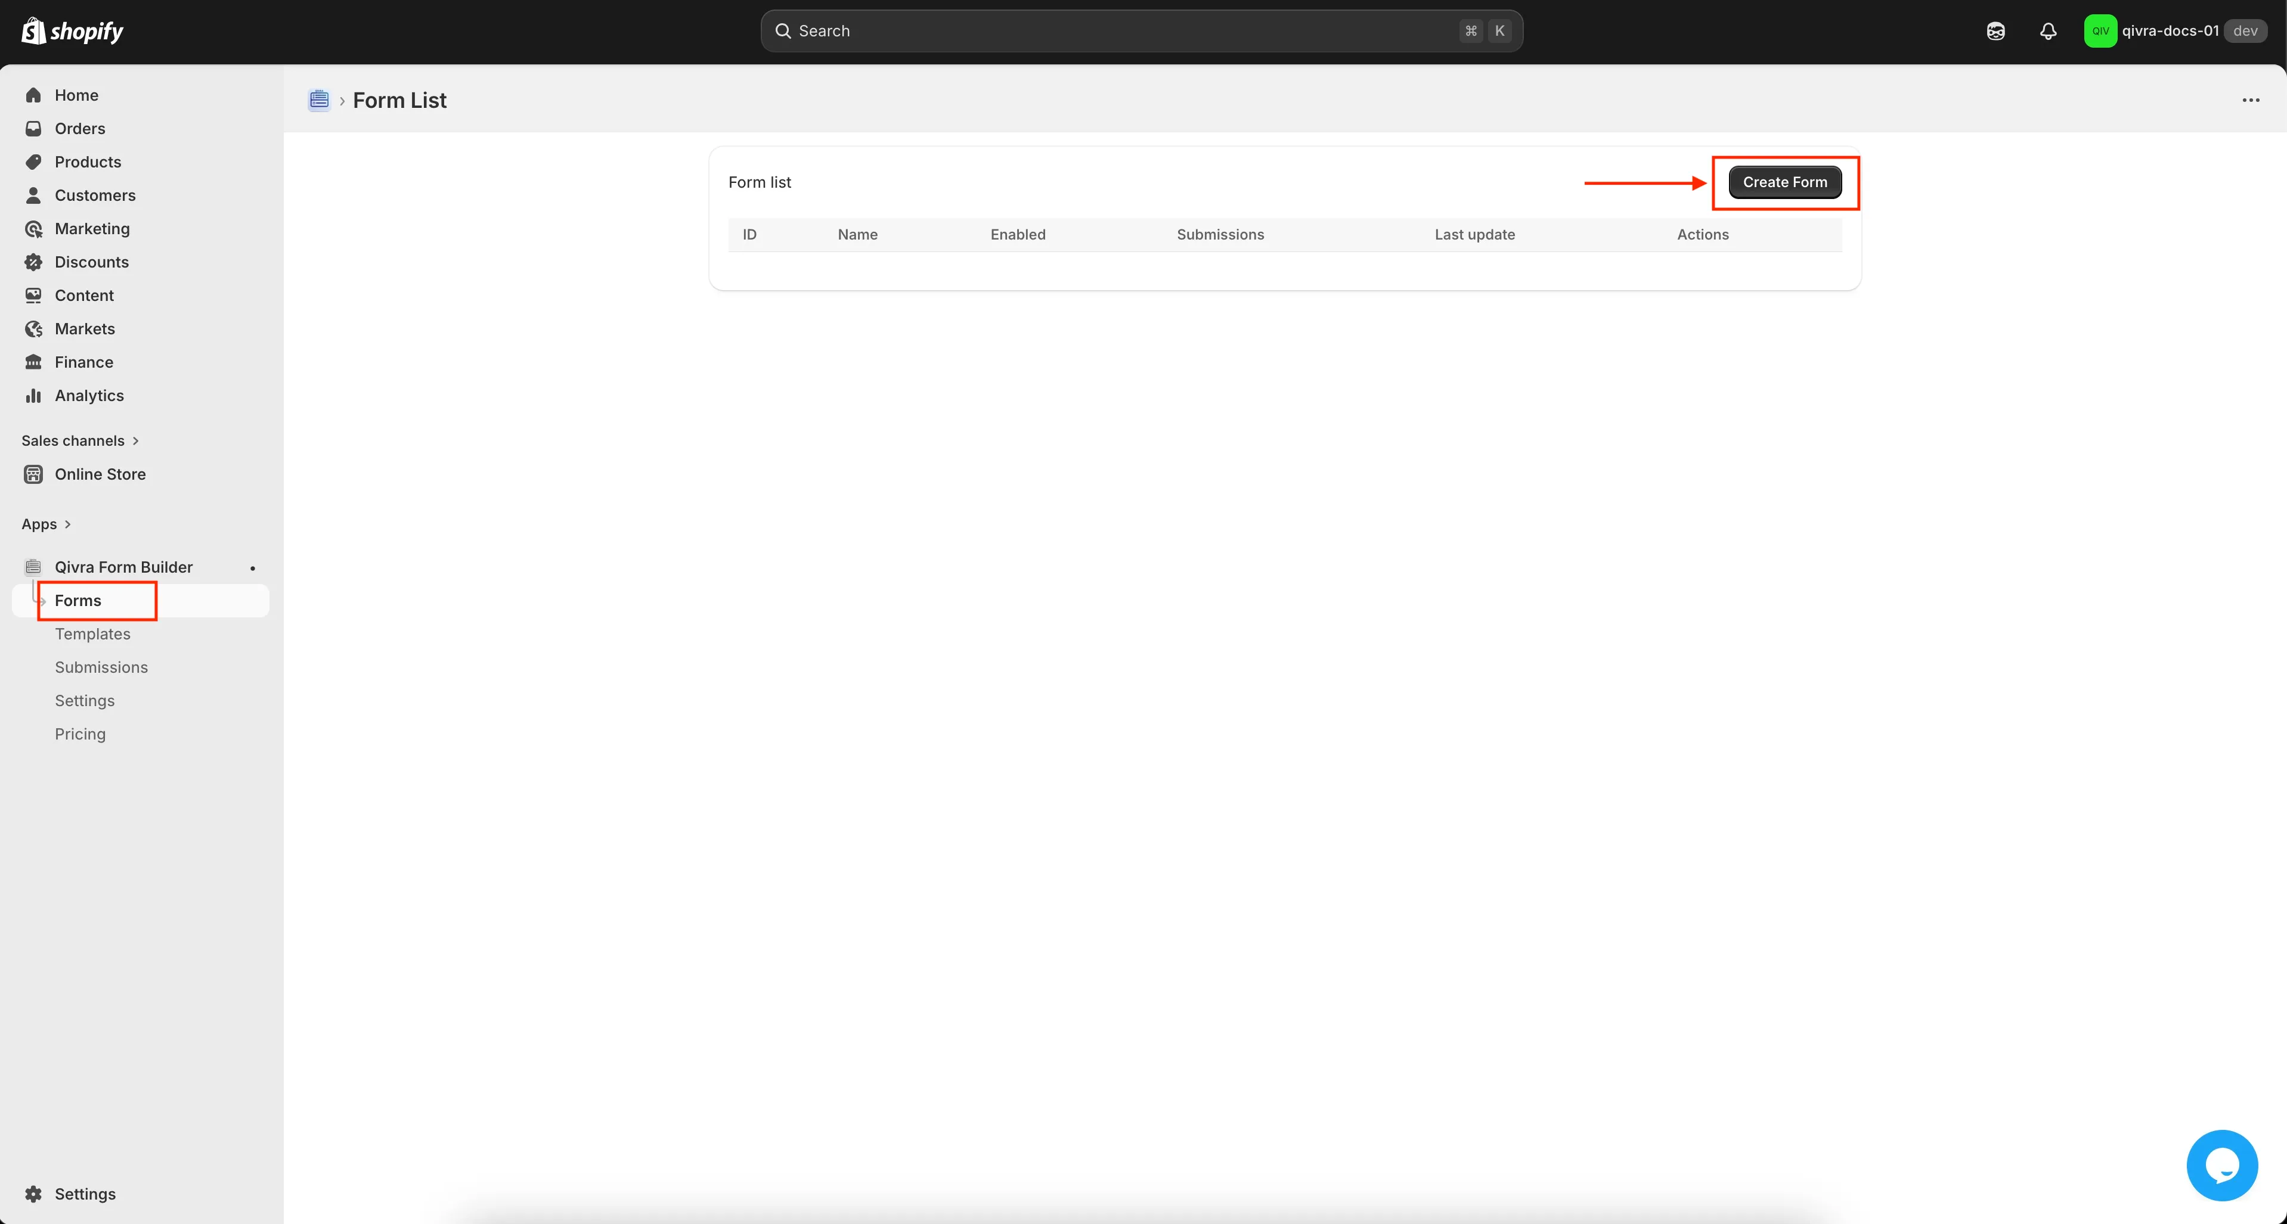Click the Markets globe icon

pyautogui.click(x=34, y=330)
